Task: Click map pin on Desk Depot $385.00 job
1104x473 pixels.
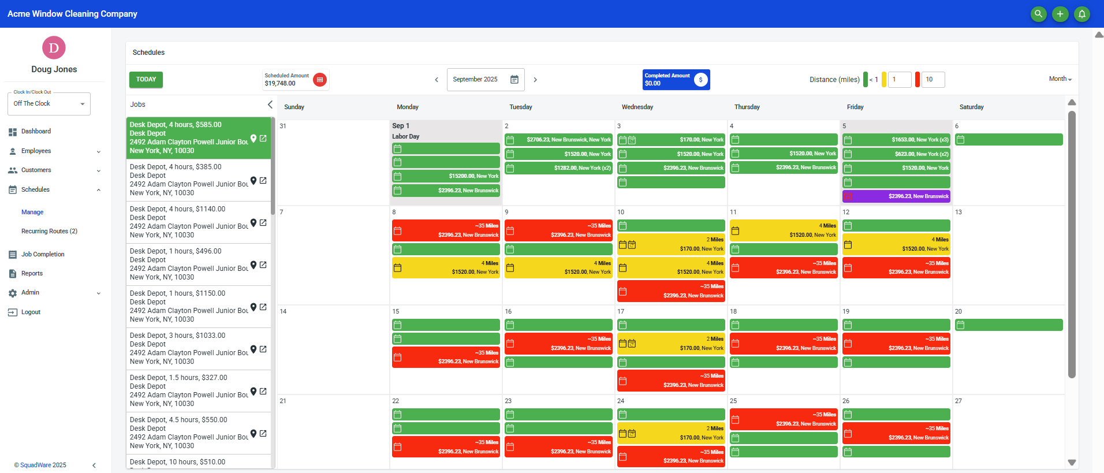Action: [x=253, y=181]
